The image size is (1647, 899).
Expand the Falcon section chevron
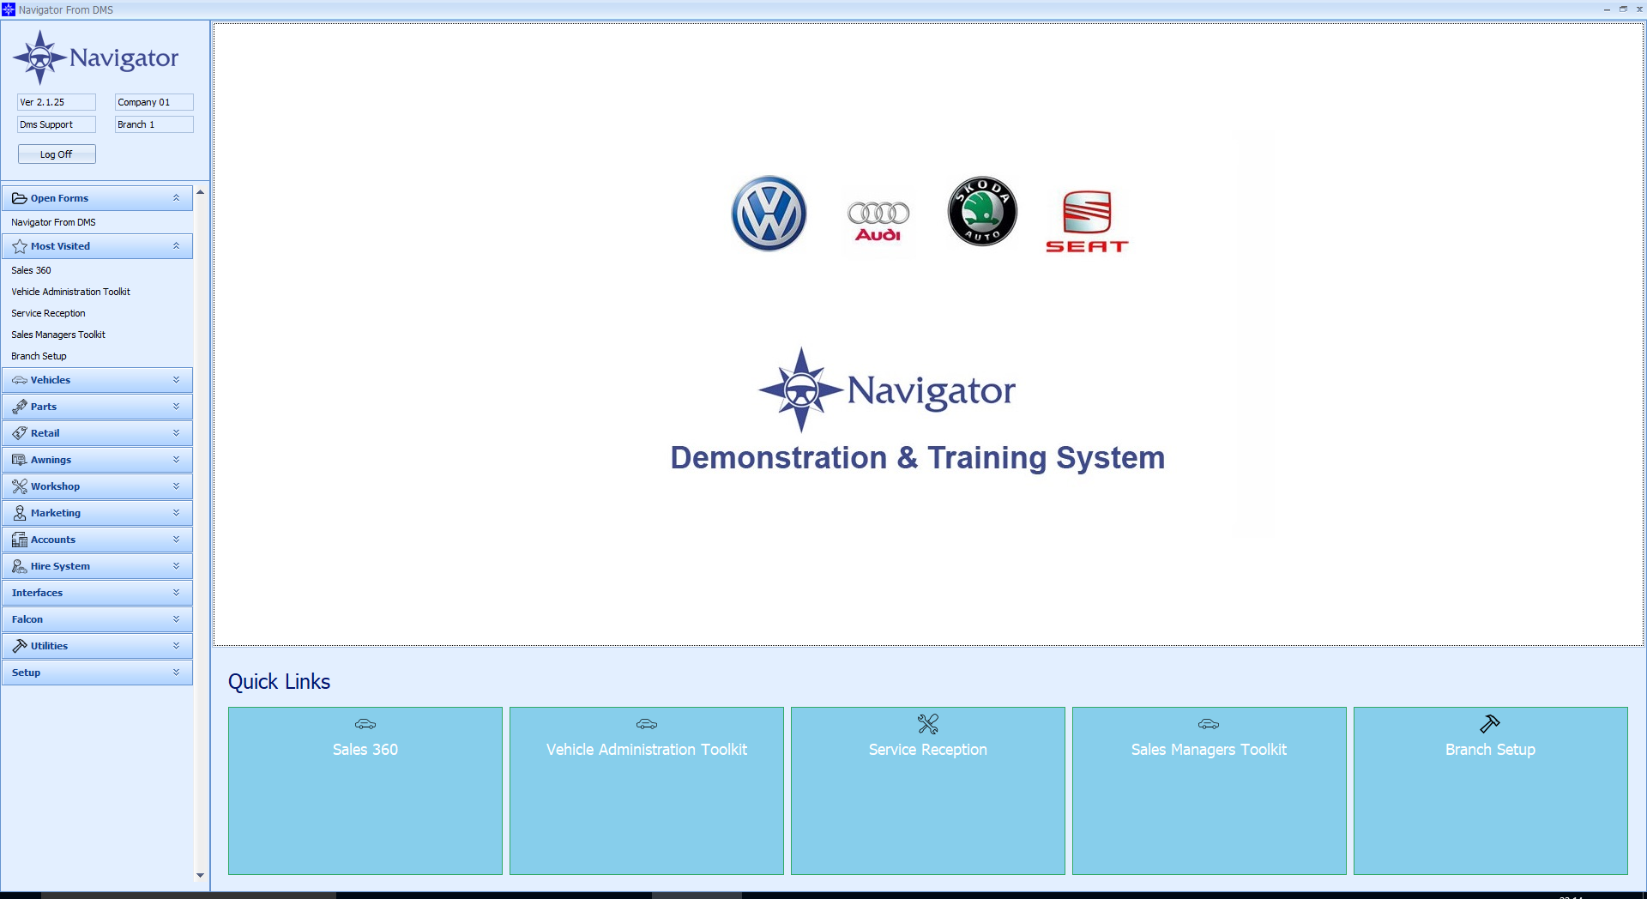pos(176,619)
